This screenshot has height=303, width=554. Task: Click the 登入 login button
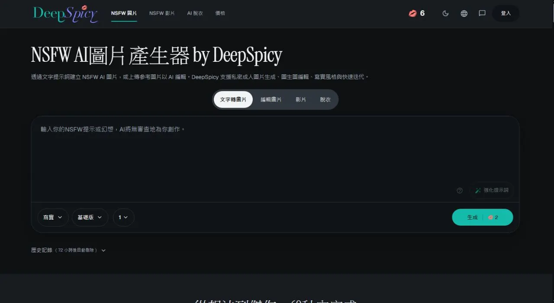click(x=506, y=13)
